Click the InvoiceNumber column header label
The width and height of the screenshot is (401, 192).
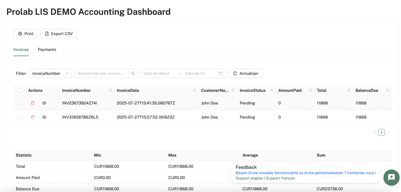pyautogui.click(x=76, y=90)
